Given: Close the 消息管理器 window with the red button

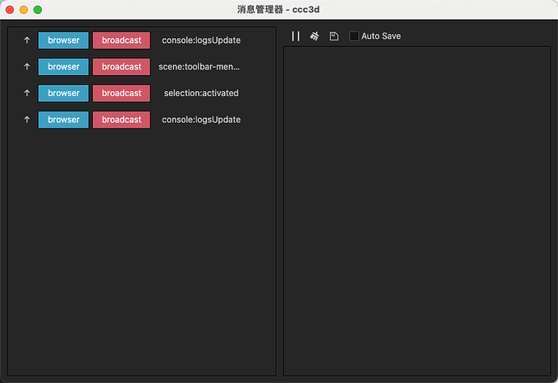Looking at the screenshot, I should [x=10, y=10].
